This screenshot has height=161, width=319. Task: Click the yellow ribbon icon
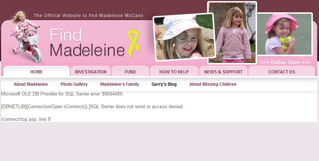tap(134, 43)
